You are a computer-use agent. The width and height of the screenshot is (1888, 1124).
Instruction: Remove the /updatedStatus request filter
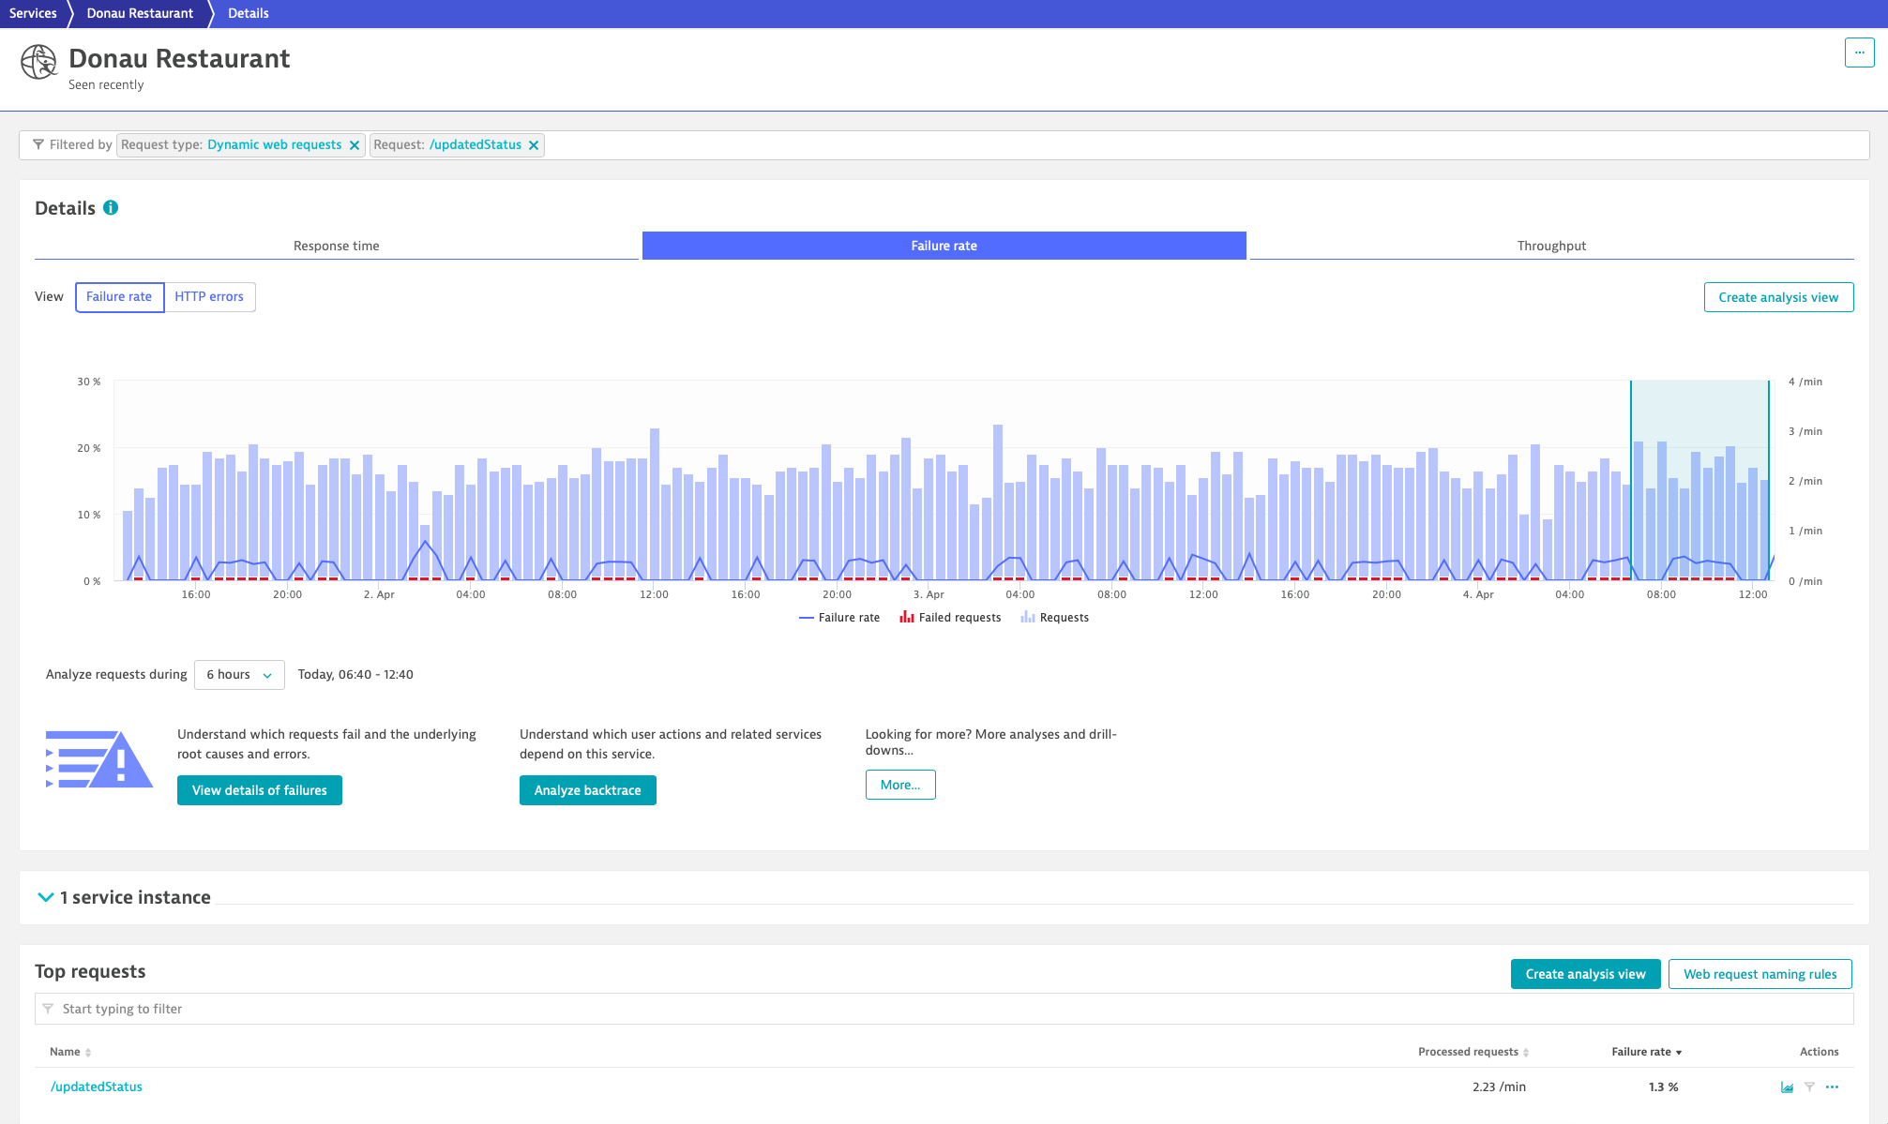click(534, 145)
